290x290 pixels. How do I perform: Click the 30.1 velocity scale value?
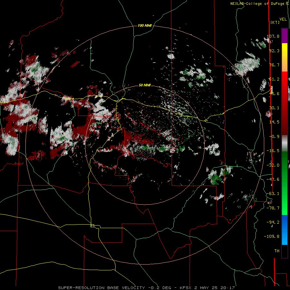274,108
